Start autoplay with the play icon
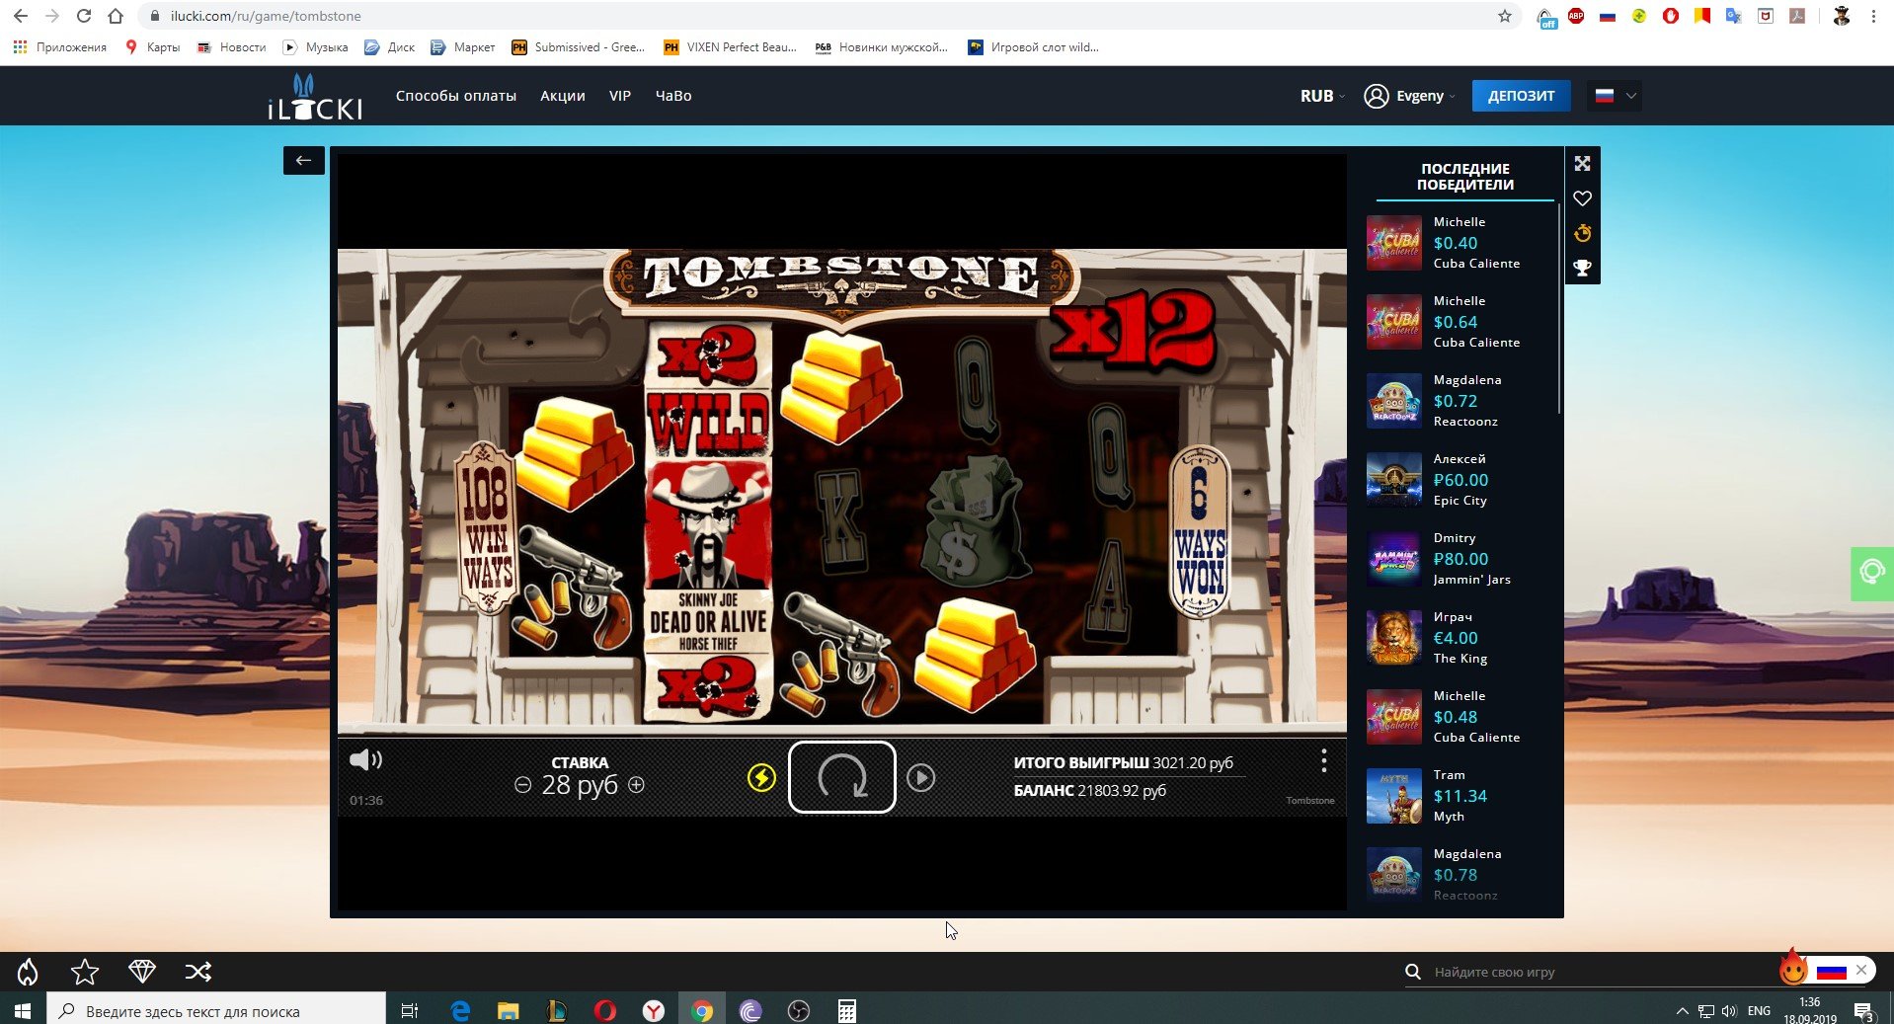Image resolution: width=1894 pixels, height=1024 pixels. pos(920,778)
